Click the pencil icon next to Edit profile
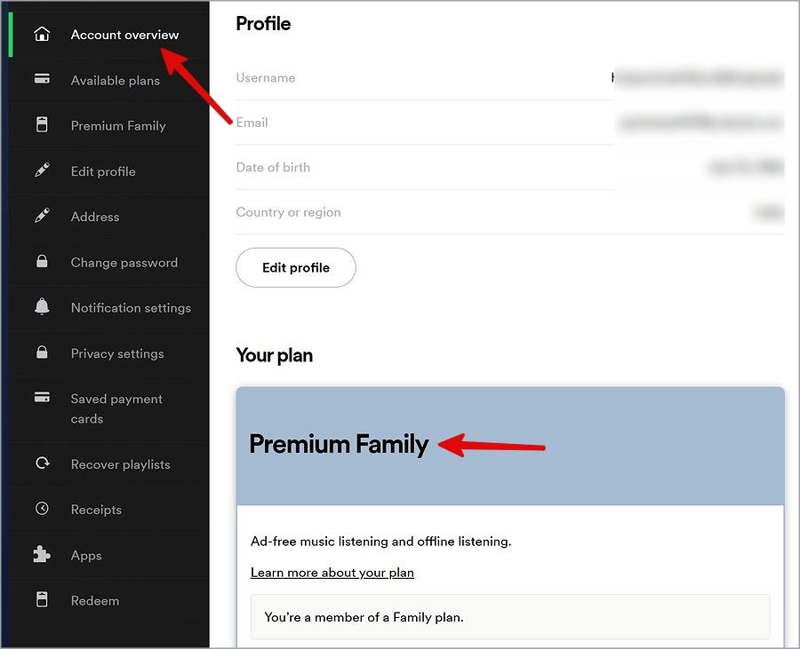The height and width of the screenshot is (649, 800). [42, 170]
